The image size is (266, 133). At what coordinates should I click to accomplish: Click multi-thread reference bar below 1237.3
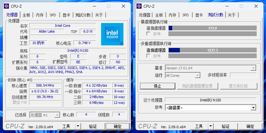pyautogui.click(x=212, y=56)
